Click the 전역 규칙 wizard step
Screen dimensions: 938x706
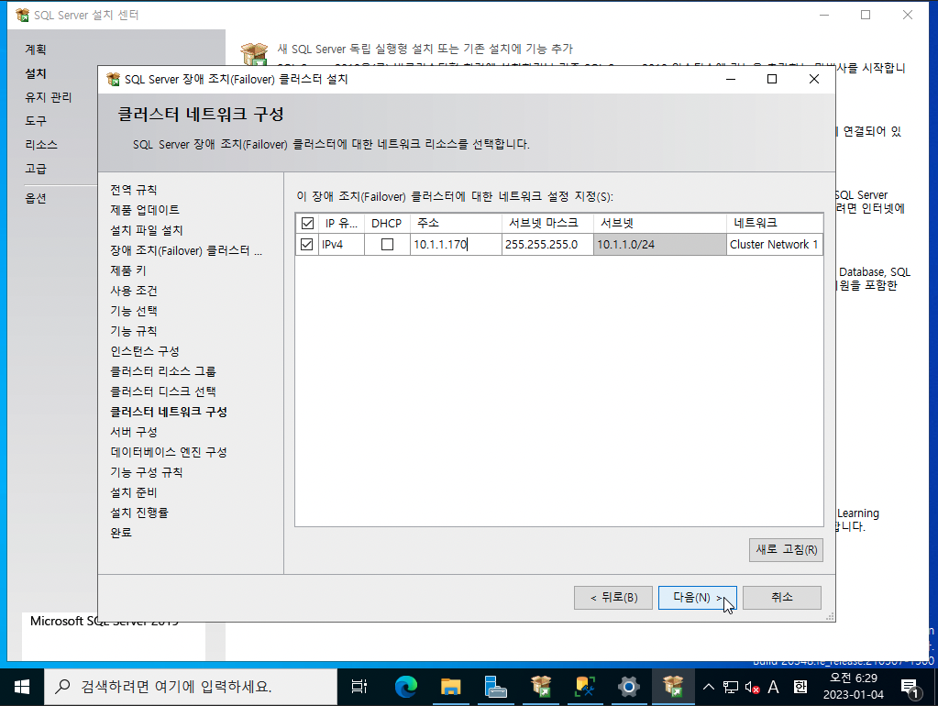(134, 190)
